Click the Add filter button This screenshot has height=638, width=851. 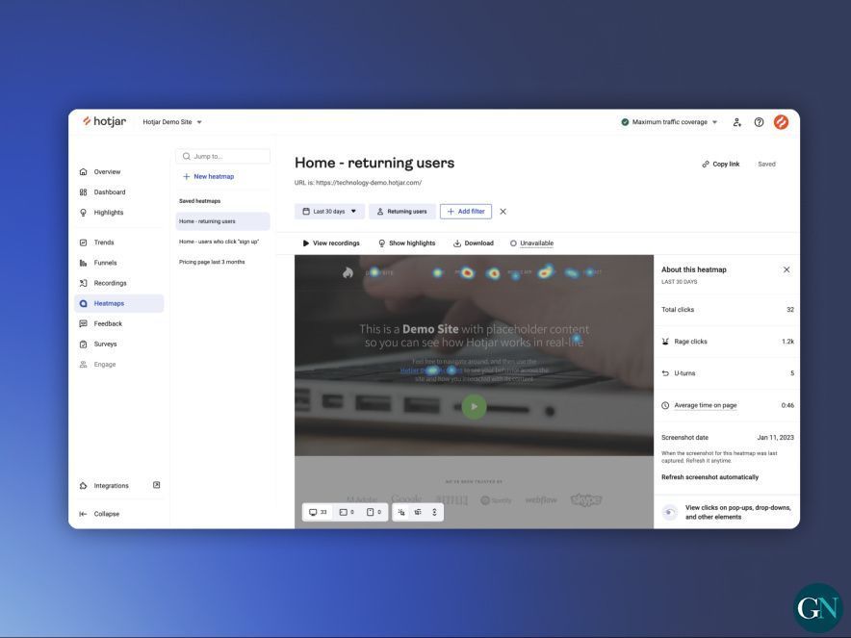pos(466,212)
